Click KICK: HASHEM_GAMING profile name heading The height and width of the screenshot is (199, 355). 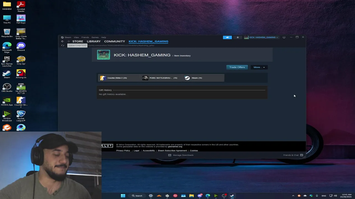click(x=142, y=55)
